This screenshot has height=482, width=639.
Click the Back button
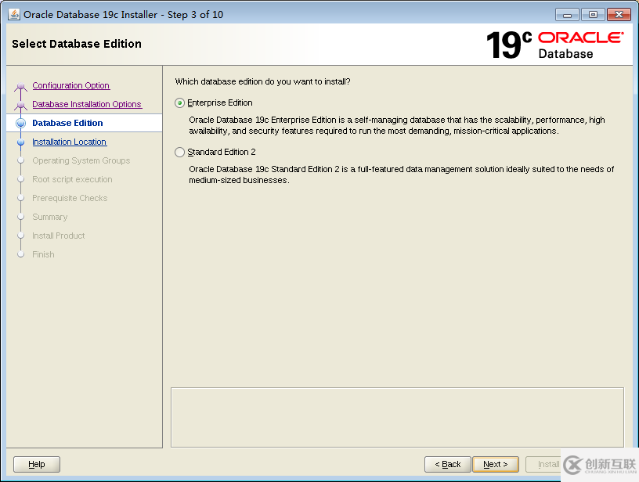pyautogui.click(x=447, y=464)
